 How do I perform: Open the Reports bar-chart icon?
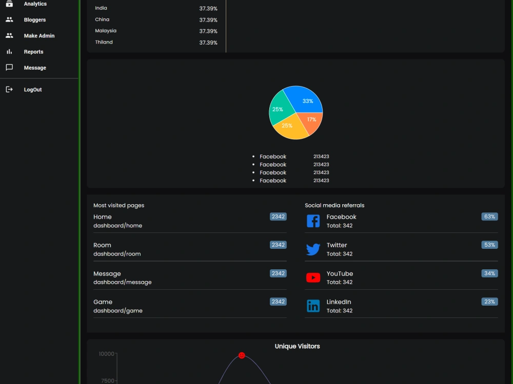pyautogui.click(x=9, y=51)
